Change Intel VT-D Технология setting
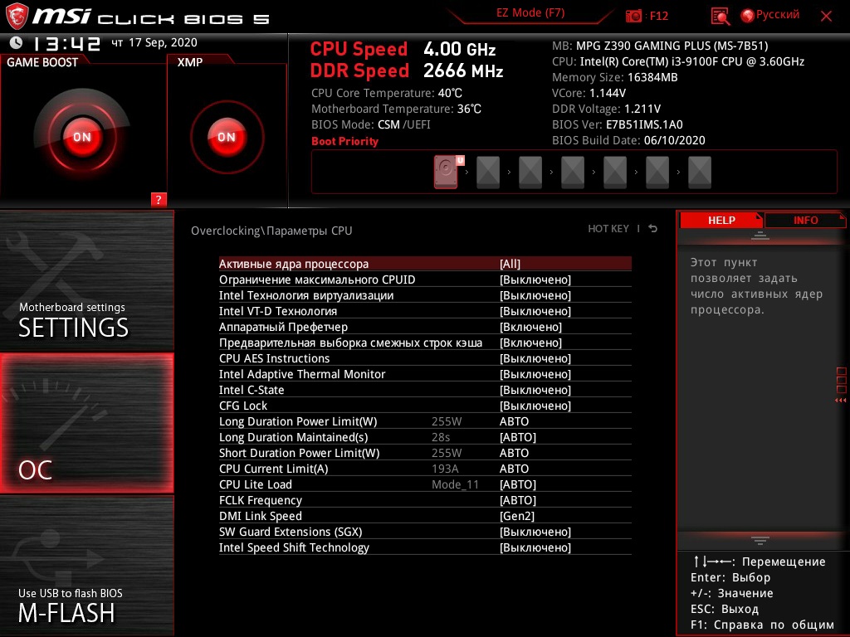Screen dimensions: 850x637 425,311
